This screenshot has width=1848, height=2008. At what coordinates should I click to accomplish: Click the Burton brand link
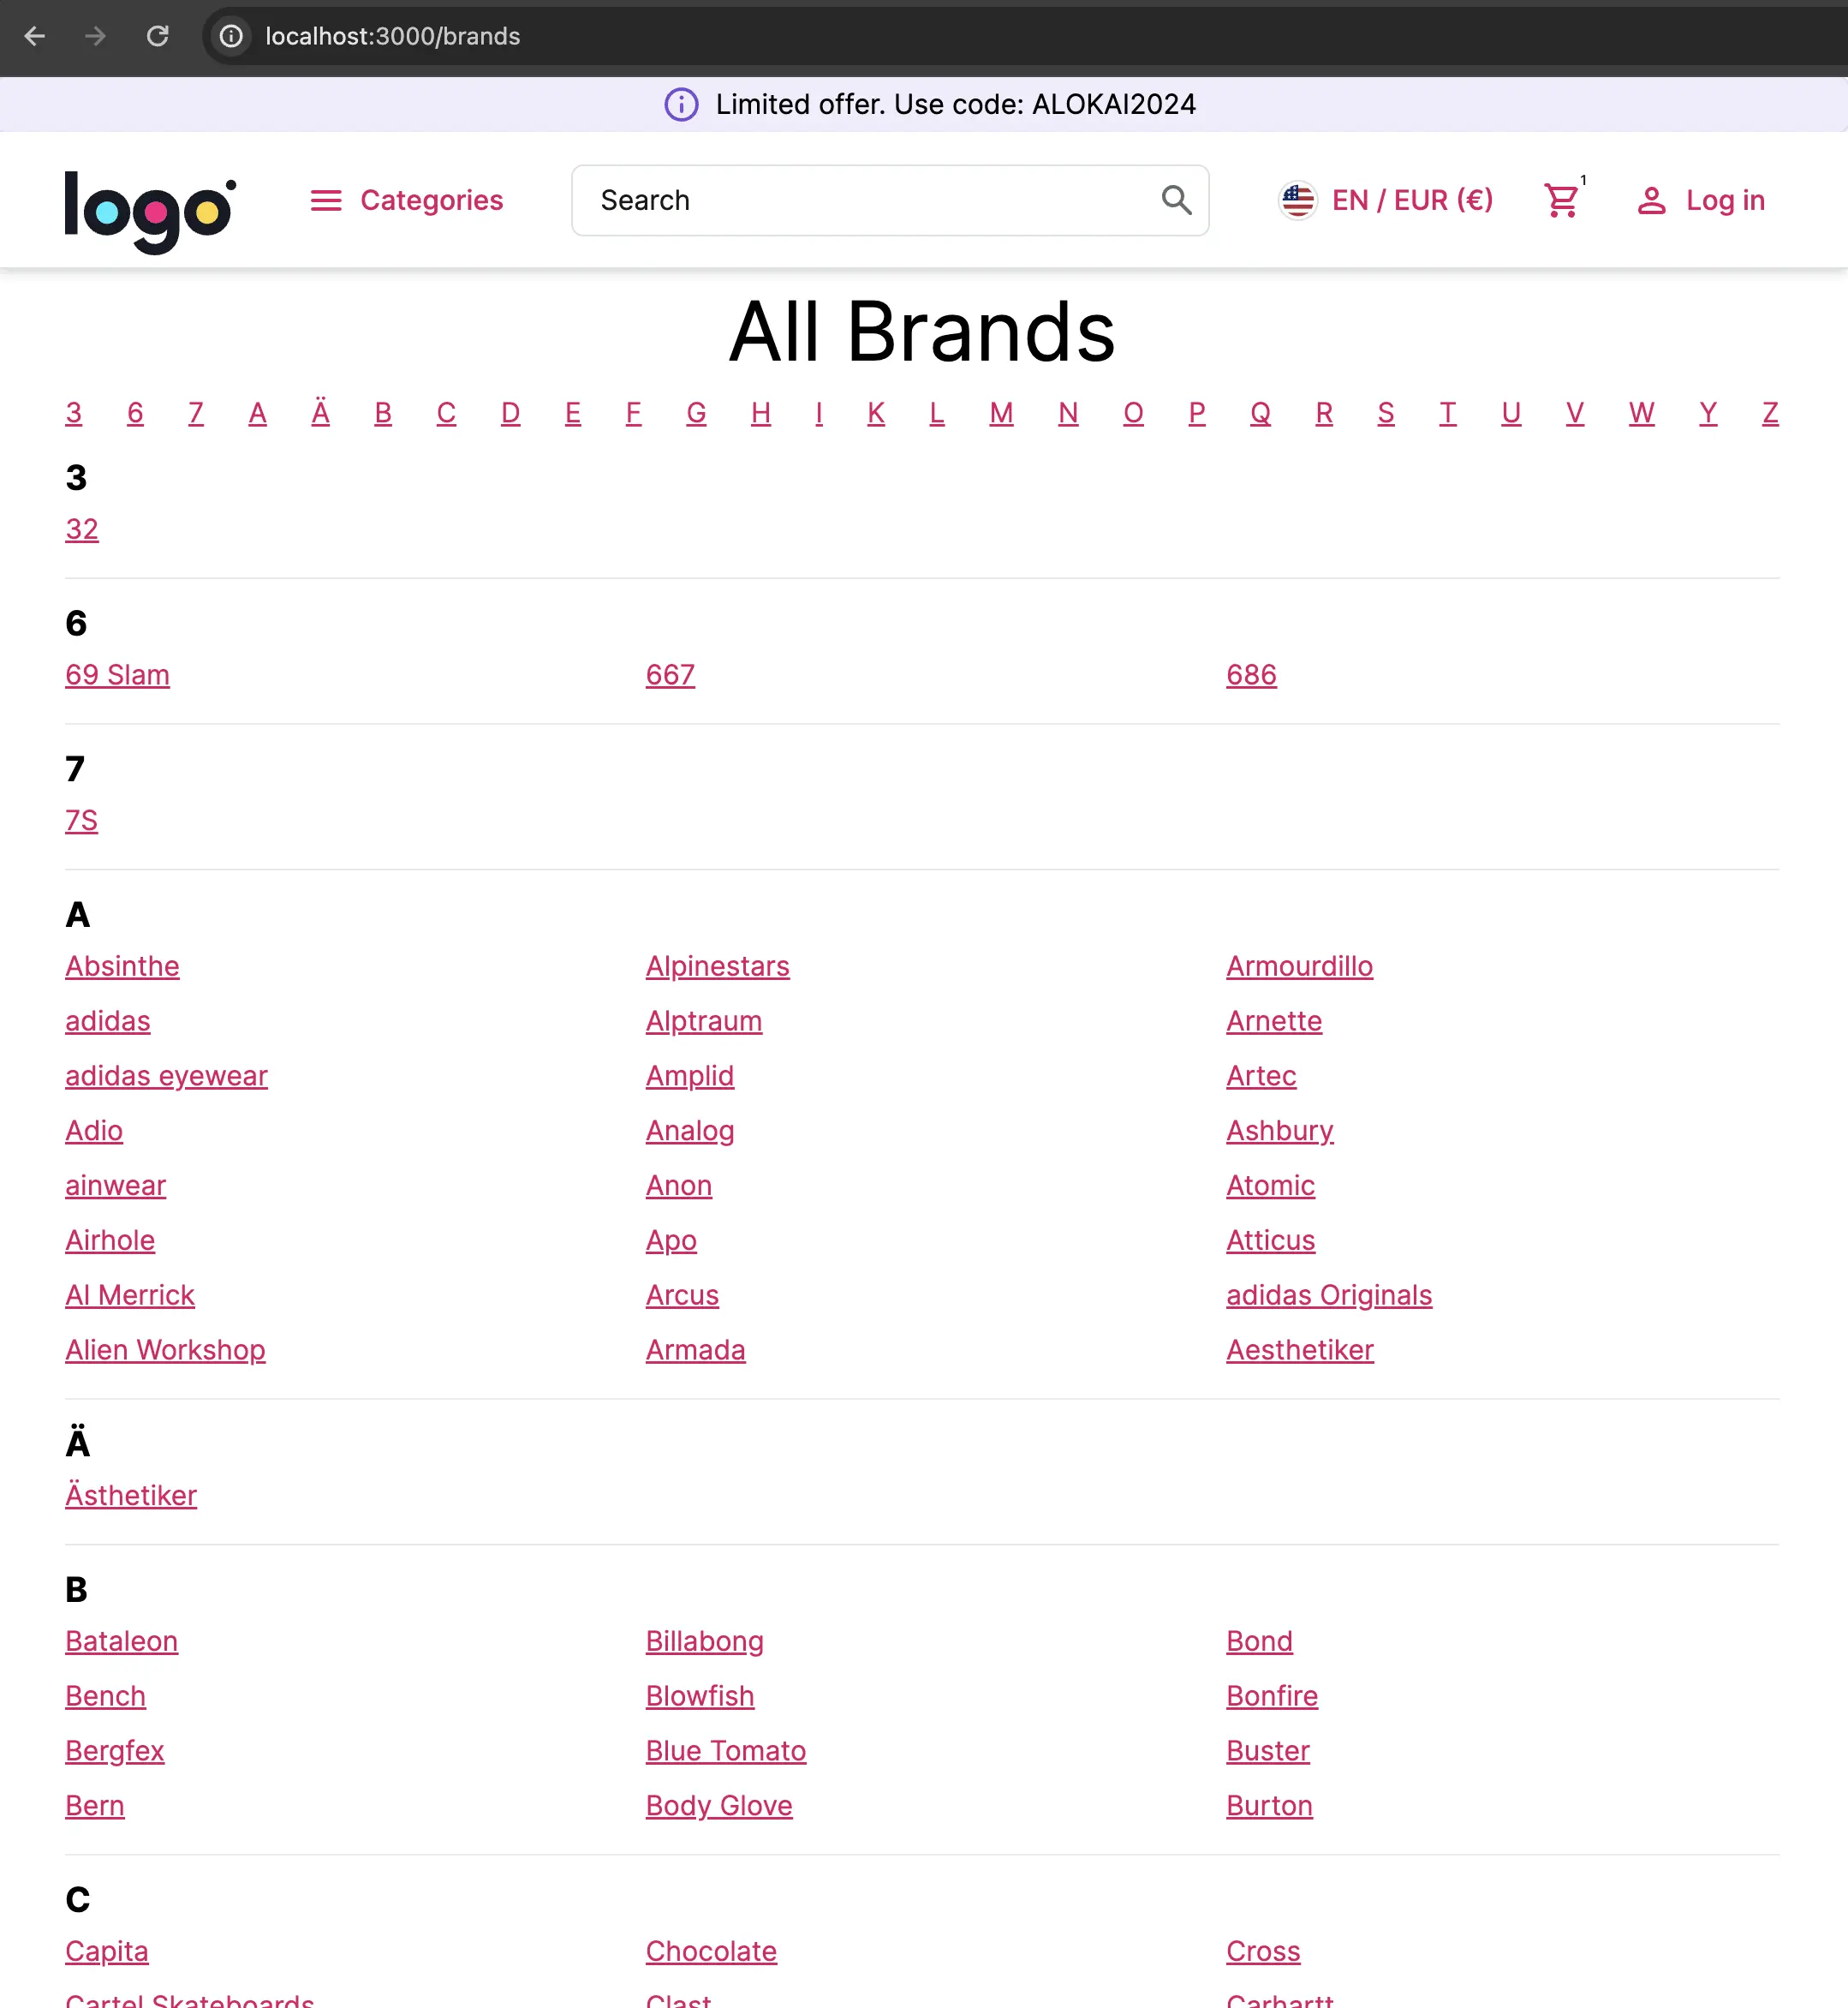(1268, 1805)
